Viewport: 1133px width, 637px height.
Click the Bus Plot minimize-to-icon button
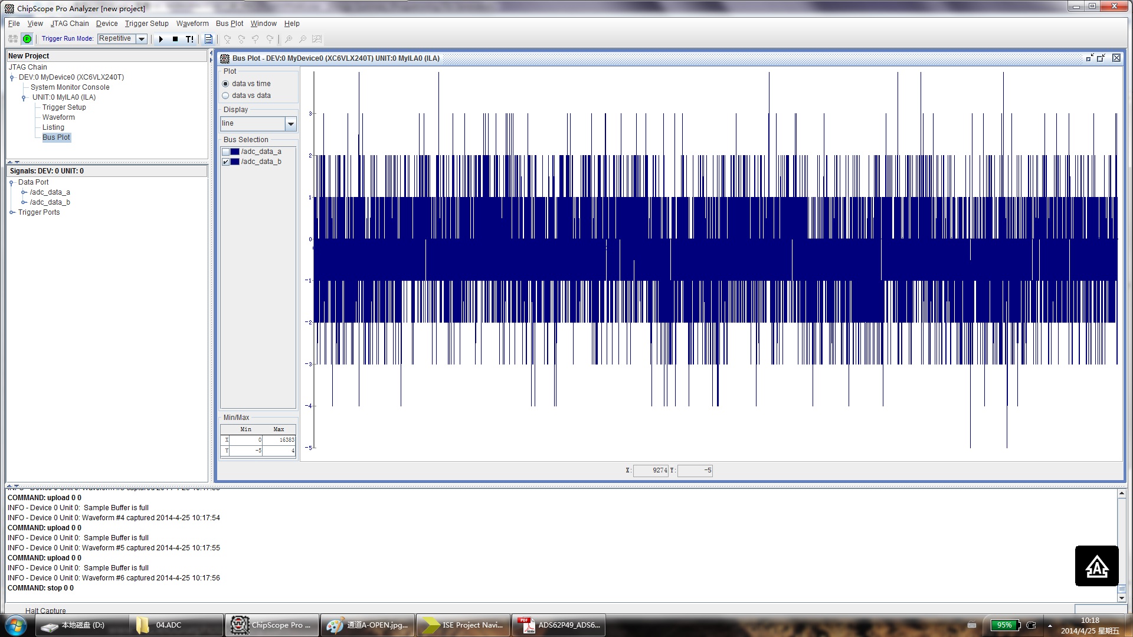coord(1090,58)
